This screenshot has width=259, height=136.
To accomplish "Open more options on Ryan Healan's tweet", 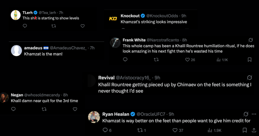I will [254, 114].
